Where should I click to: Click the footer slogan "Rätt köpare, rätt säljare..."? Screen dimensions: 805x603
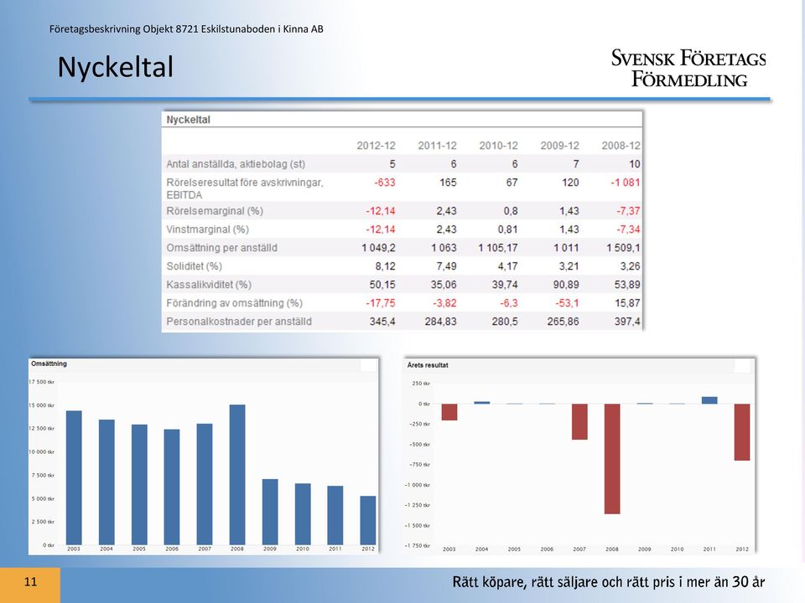[x=609, y=582]
